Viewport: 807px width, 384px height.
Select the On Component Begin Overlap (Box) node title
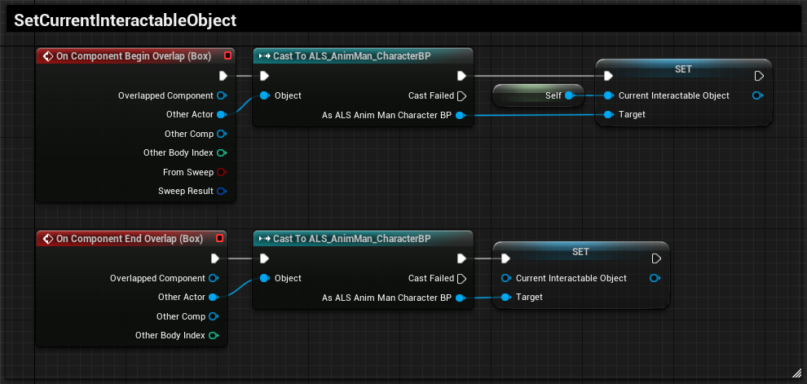pos(130,56)
